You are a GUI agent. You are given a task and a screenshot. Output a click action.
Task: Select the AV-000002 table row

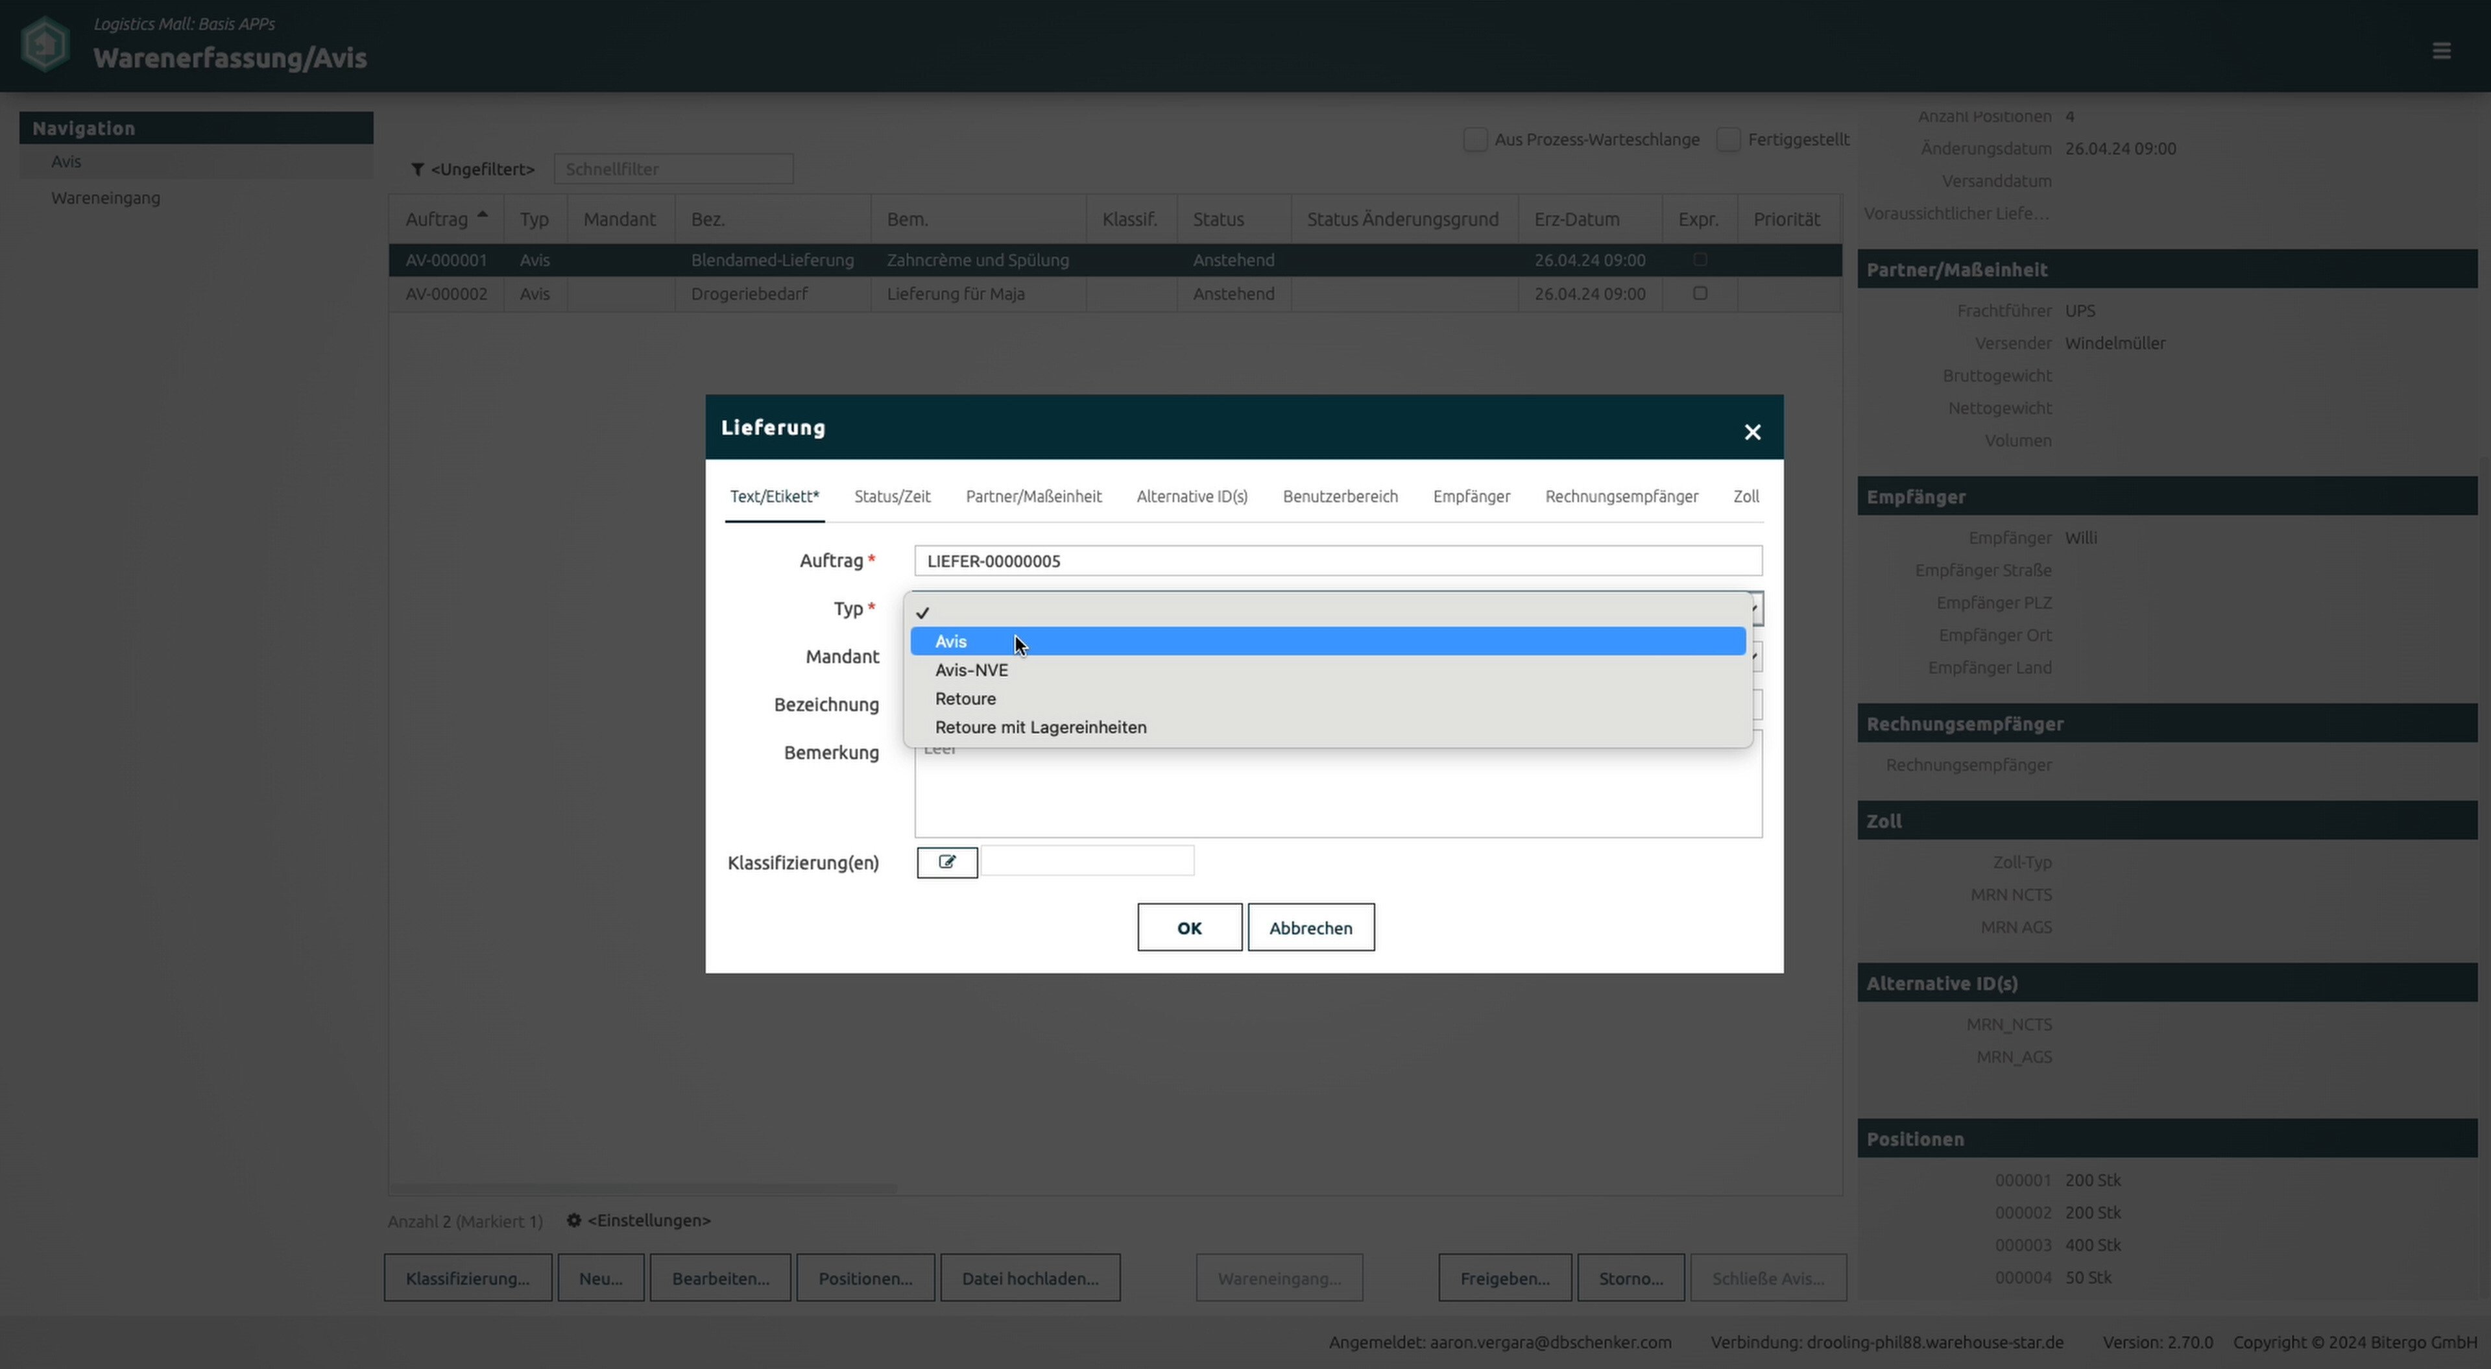[x=1115, y=294]
